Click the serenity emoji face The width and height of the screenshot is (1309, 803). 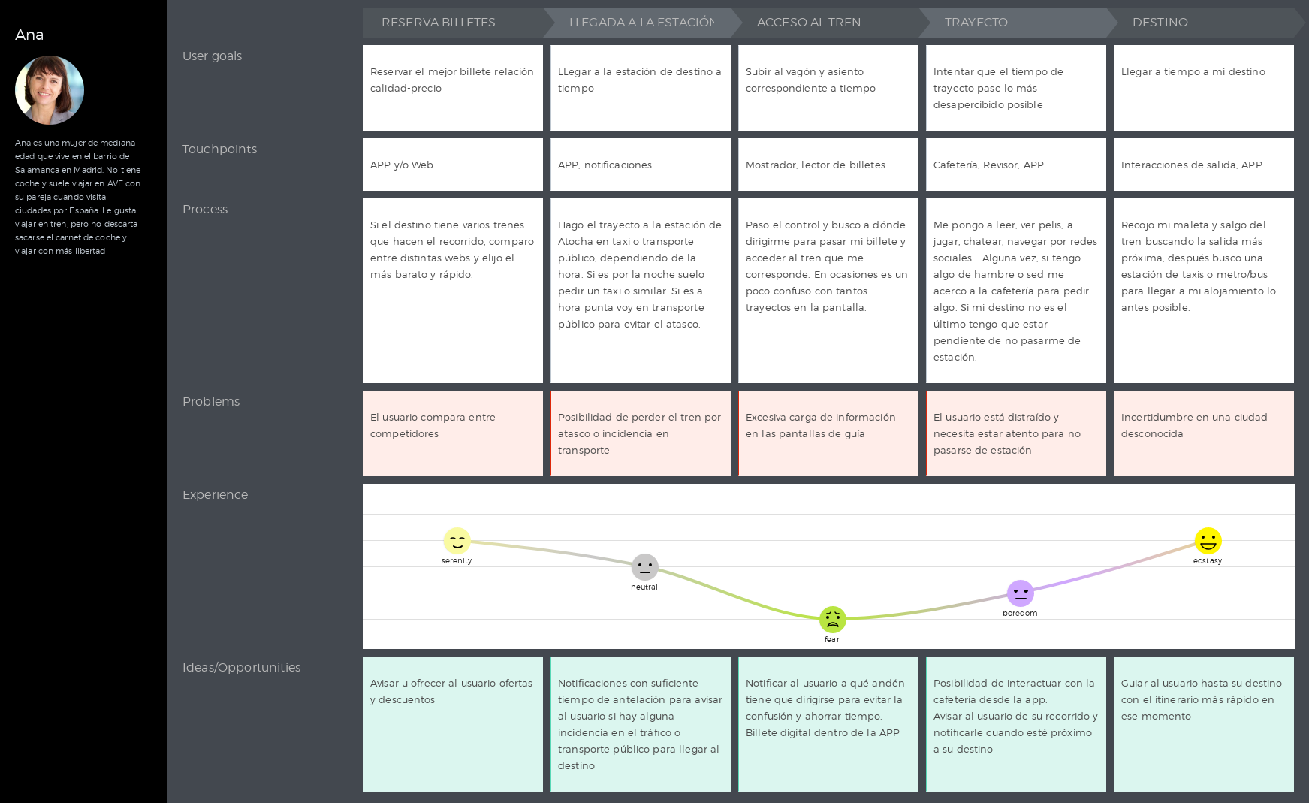[x=457, y=541]
